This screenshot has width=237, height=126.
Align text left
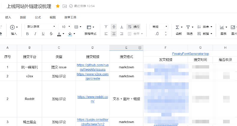pos(106,34)
